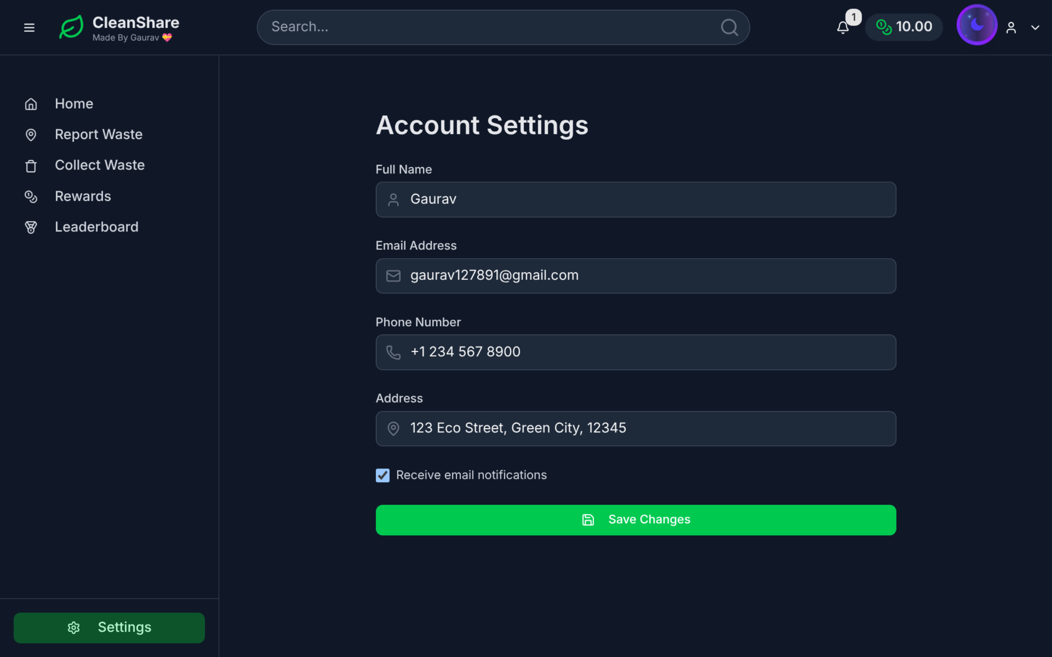The width and height of the screenshot is (1052, 657).
Task: Click the Leaderboard medal icon
Action: [31, 227]
